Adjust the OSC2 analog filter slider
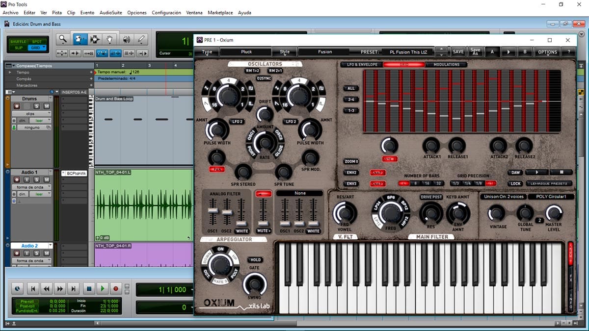This screenshot has width=589, height=331. 226,212
